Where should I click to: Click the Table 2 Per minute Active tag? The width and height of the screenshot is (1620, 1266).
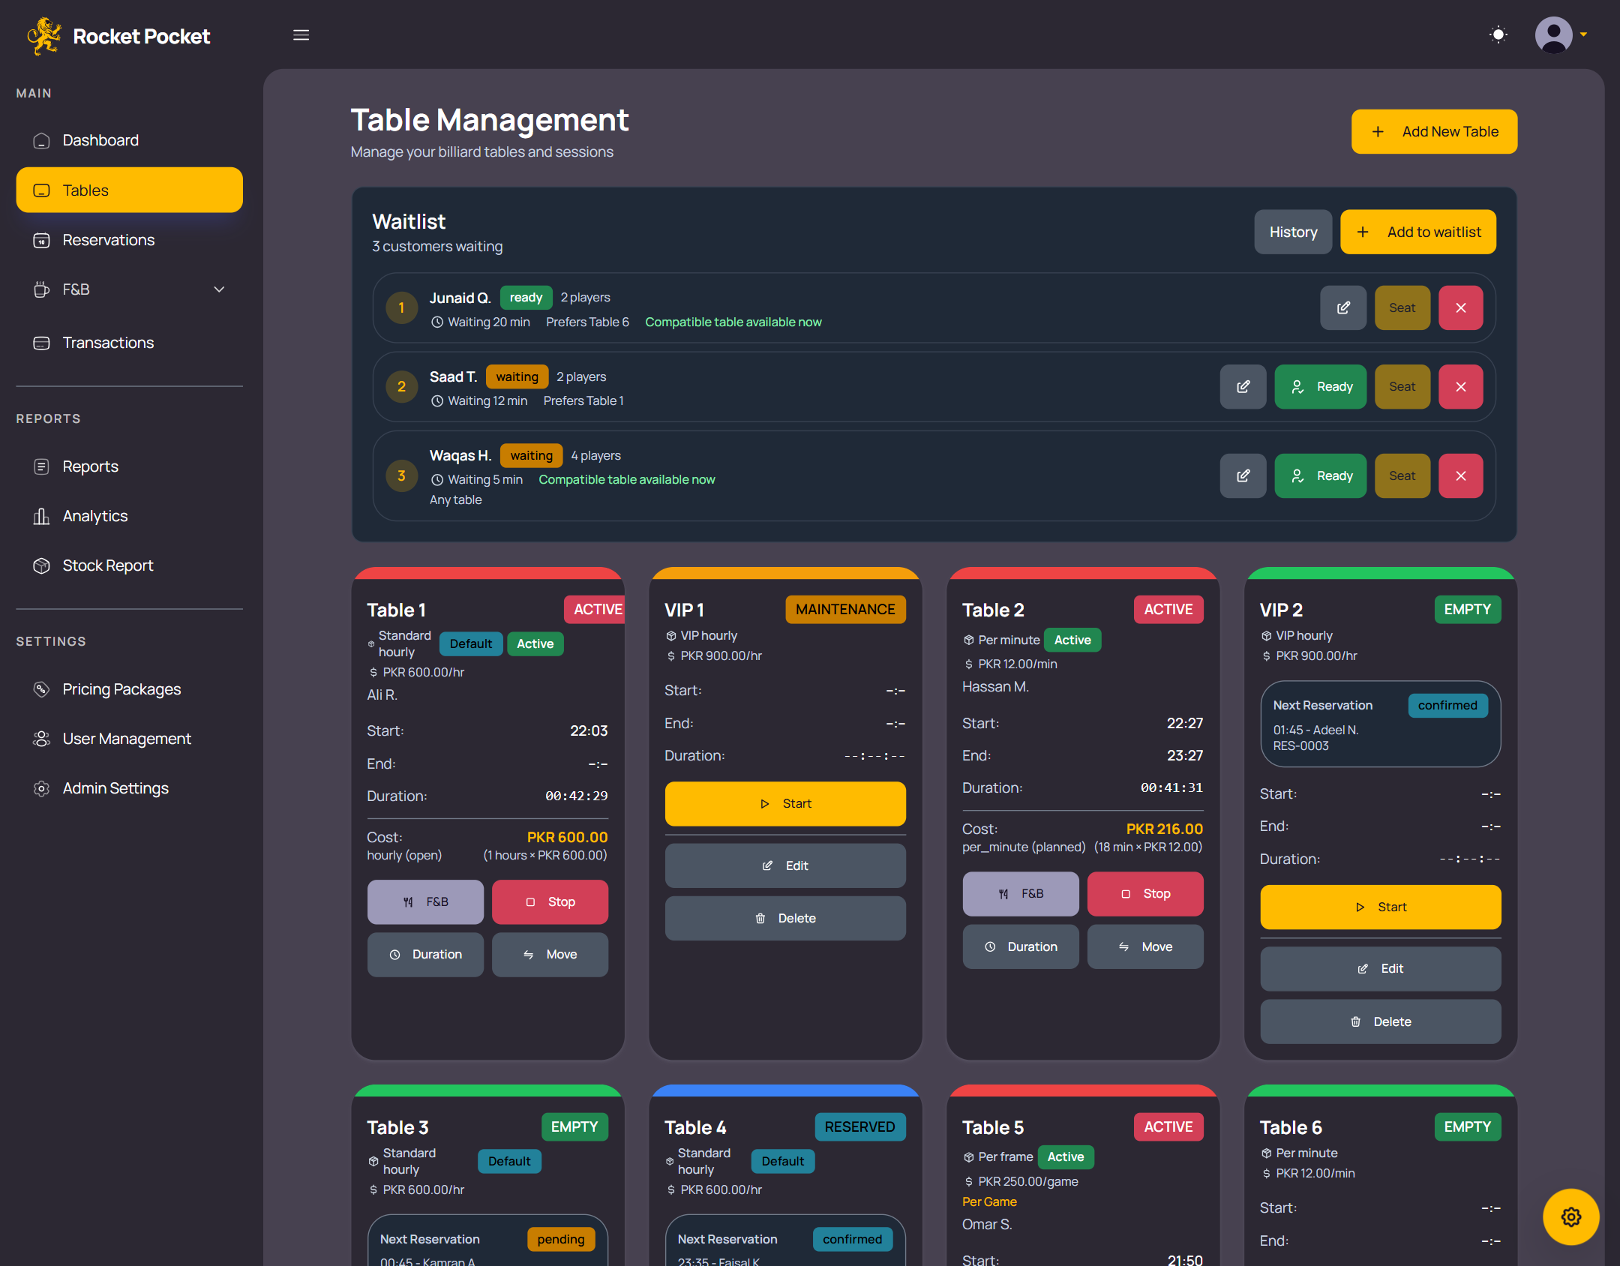coord(1072,640)
